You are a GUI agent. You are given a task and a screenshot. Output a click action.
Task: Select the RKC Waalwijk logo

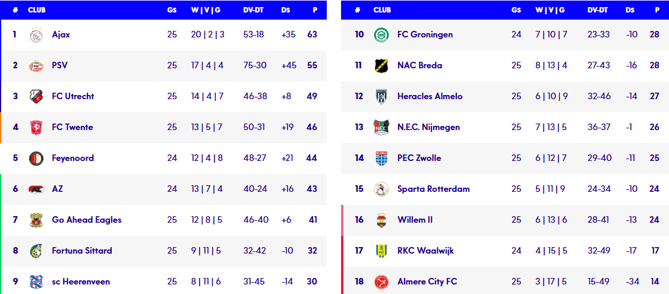pos(381,251)
